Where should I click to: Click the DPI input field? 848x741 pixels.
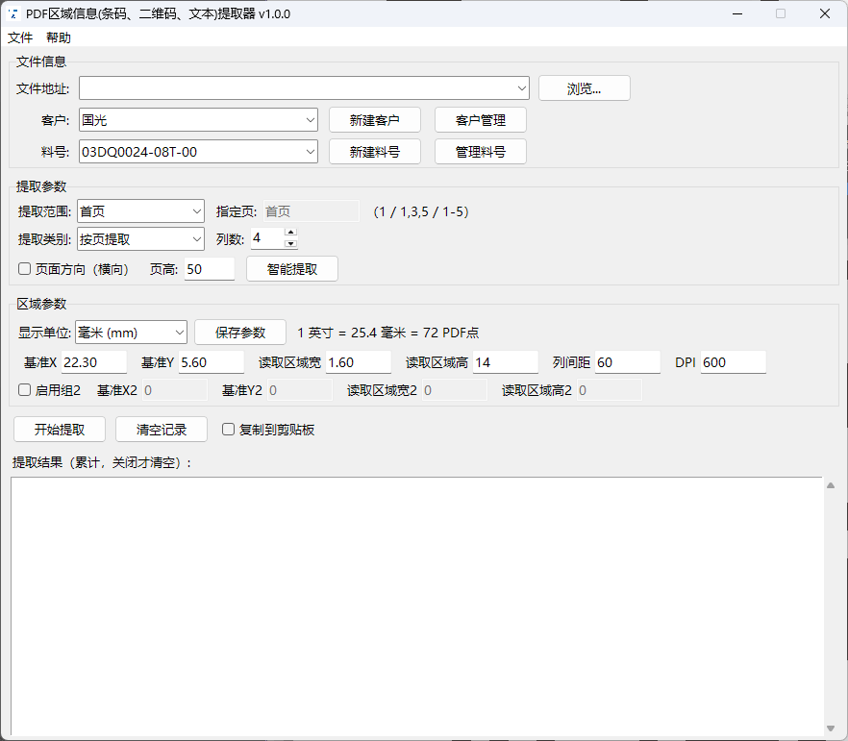(x=734, y=362)
